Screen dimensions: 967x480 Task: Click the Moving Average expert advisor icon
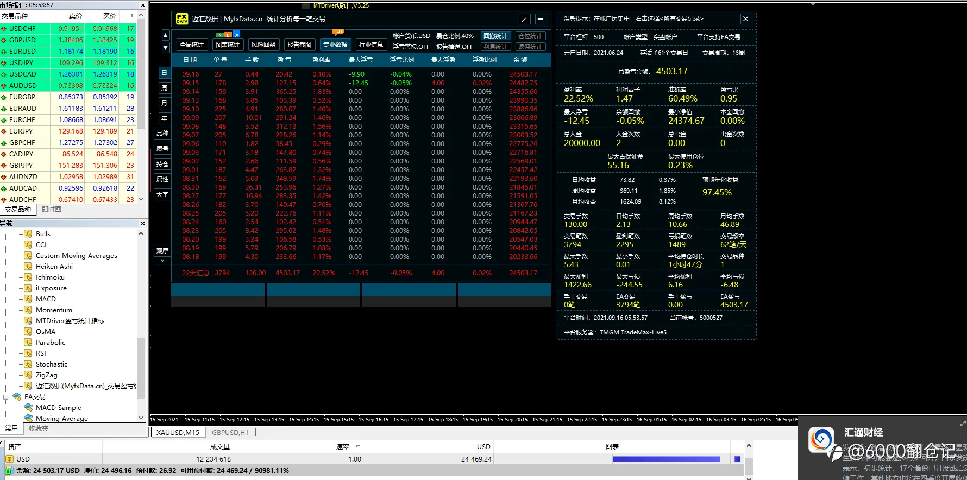[28, 418]
